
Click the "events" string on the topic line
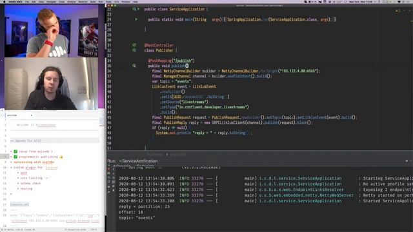point(183,81)
